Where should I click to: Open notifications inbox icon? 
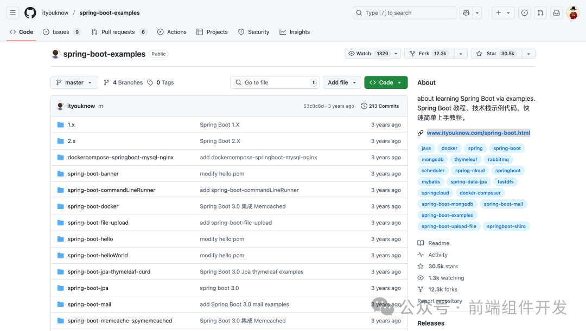pos(557,12)
